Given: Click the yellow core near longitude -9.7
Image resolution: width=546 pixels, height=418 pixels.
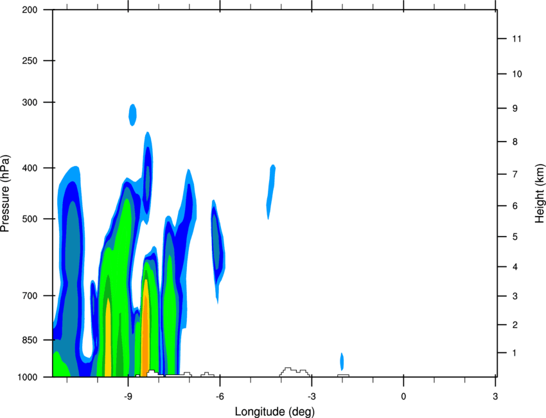Looking at the screenshot, I should tap(108, 338).
